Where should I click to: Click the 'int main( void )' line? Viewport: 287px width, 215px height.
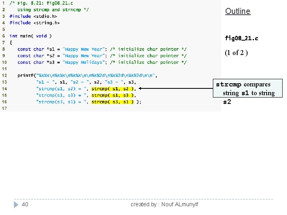click(x=31, y=36)
